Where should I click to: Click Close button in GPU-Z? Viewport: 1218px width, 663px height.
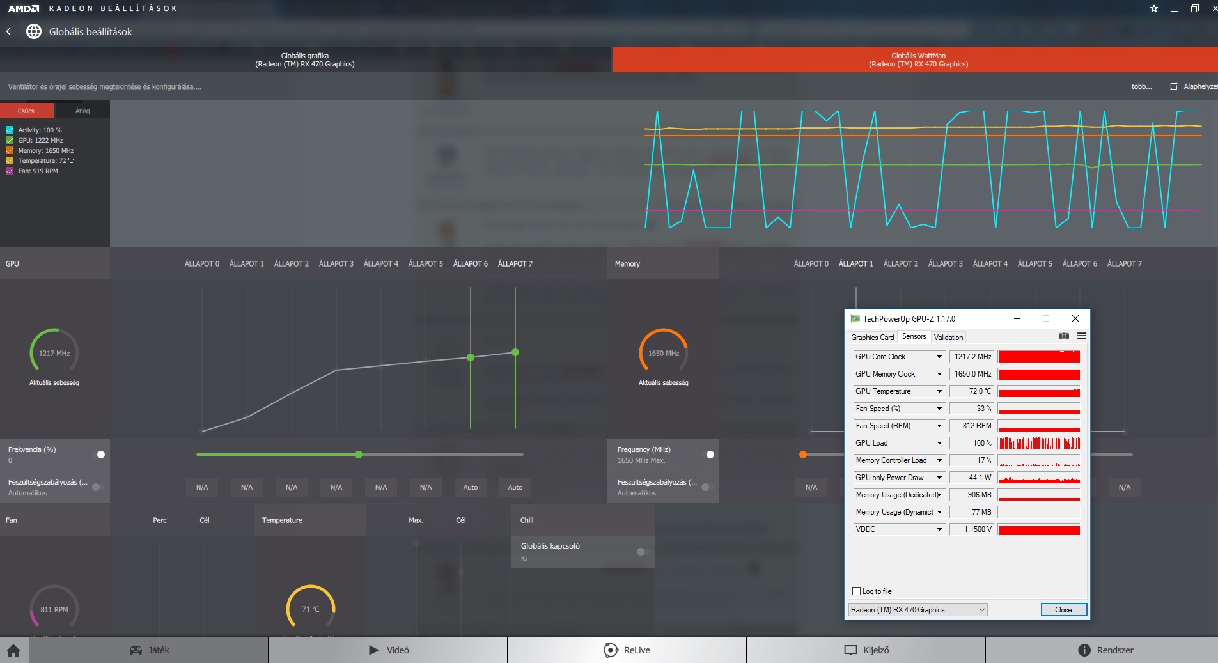(x=1063, y=610)
